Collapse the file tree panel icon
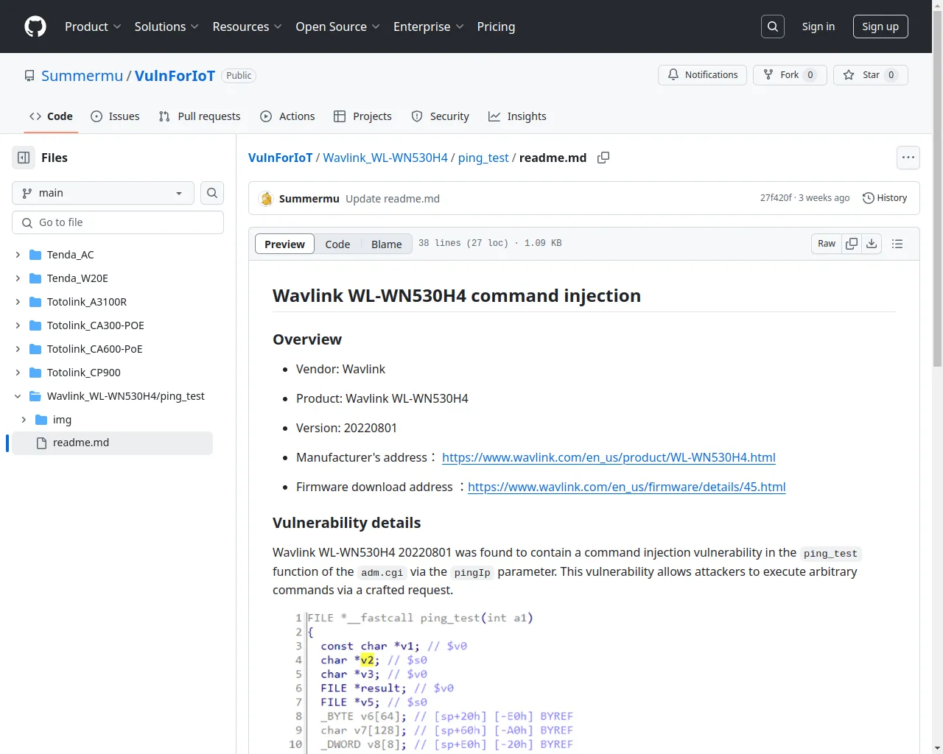This screenshot has width=943, height=754. tap(24, 158)
